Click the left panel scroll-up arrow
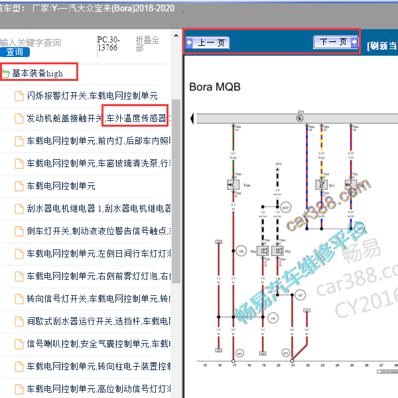Screen dimensions: 398x398 [176, 36]
